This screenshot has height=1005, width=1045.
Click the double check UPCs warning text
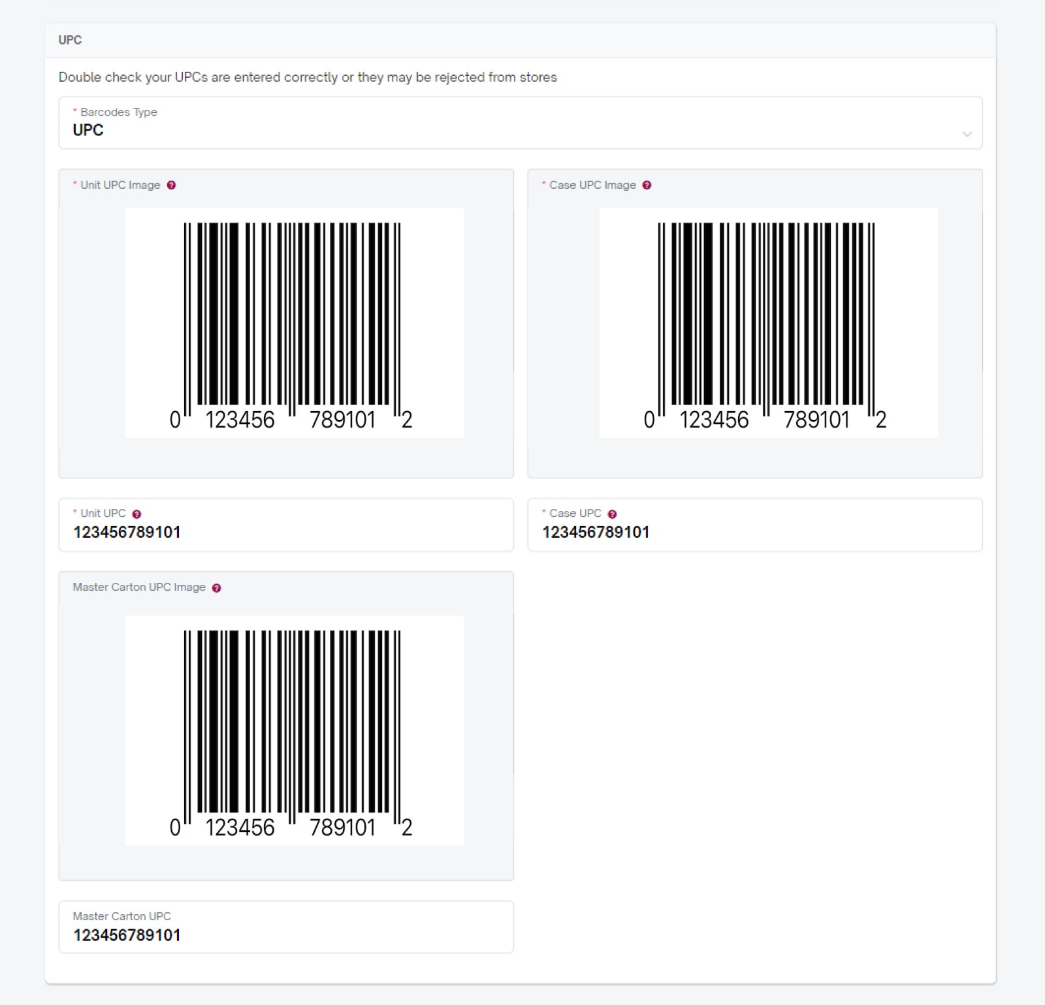[x=307, y=76]
